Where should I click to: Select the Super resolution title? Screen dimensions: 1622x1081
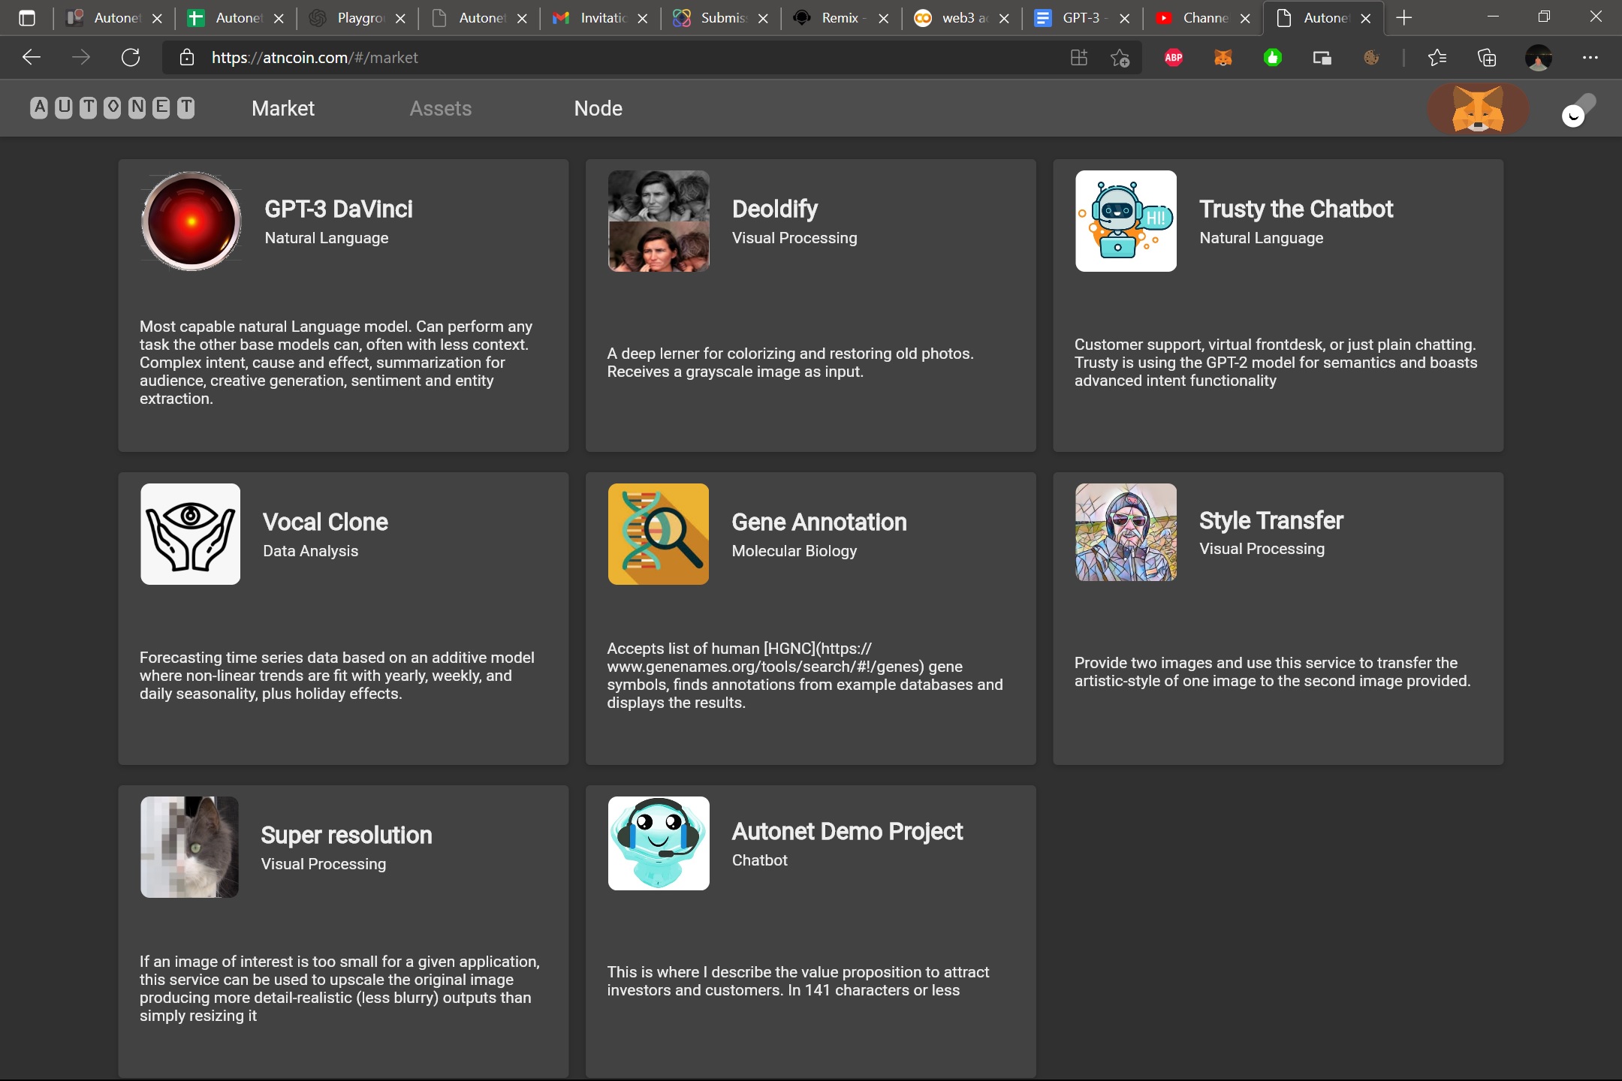point(346,835)
